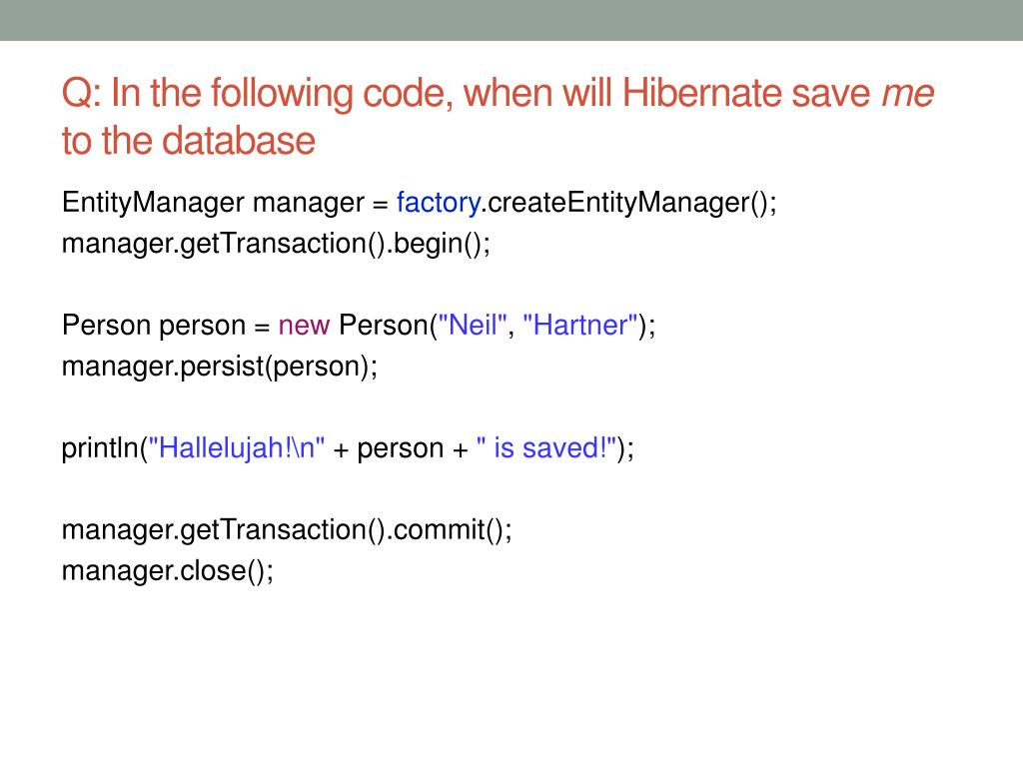Click the "manager.getTransaction().commit();" line
Image resolution: width=1023 pixels, height=767 pixels.
287,529
